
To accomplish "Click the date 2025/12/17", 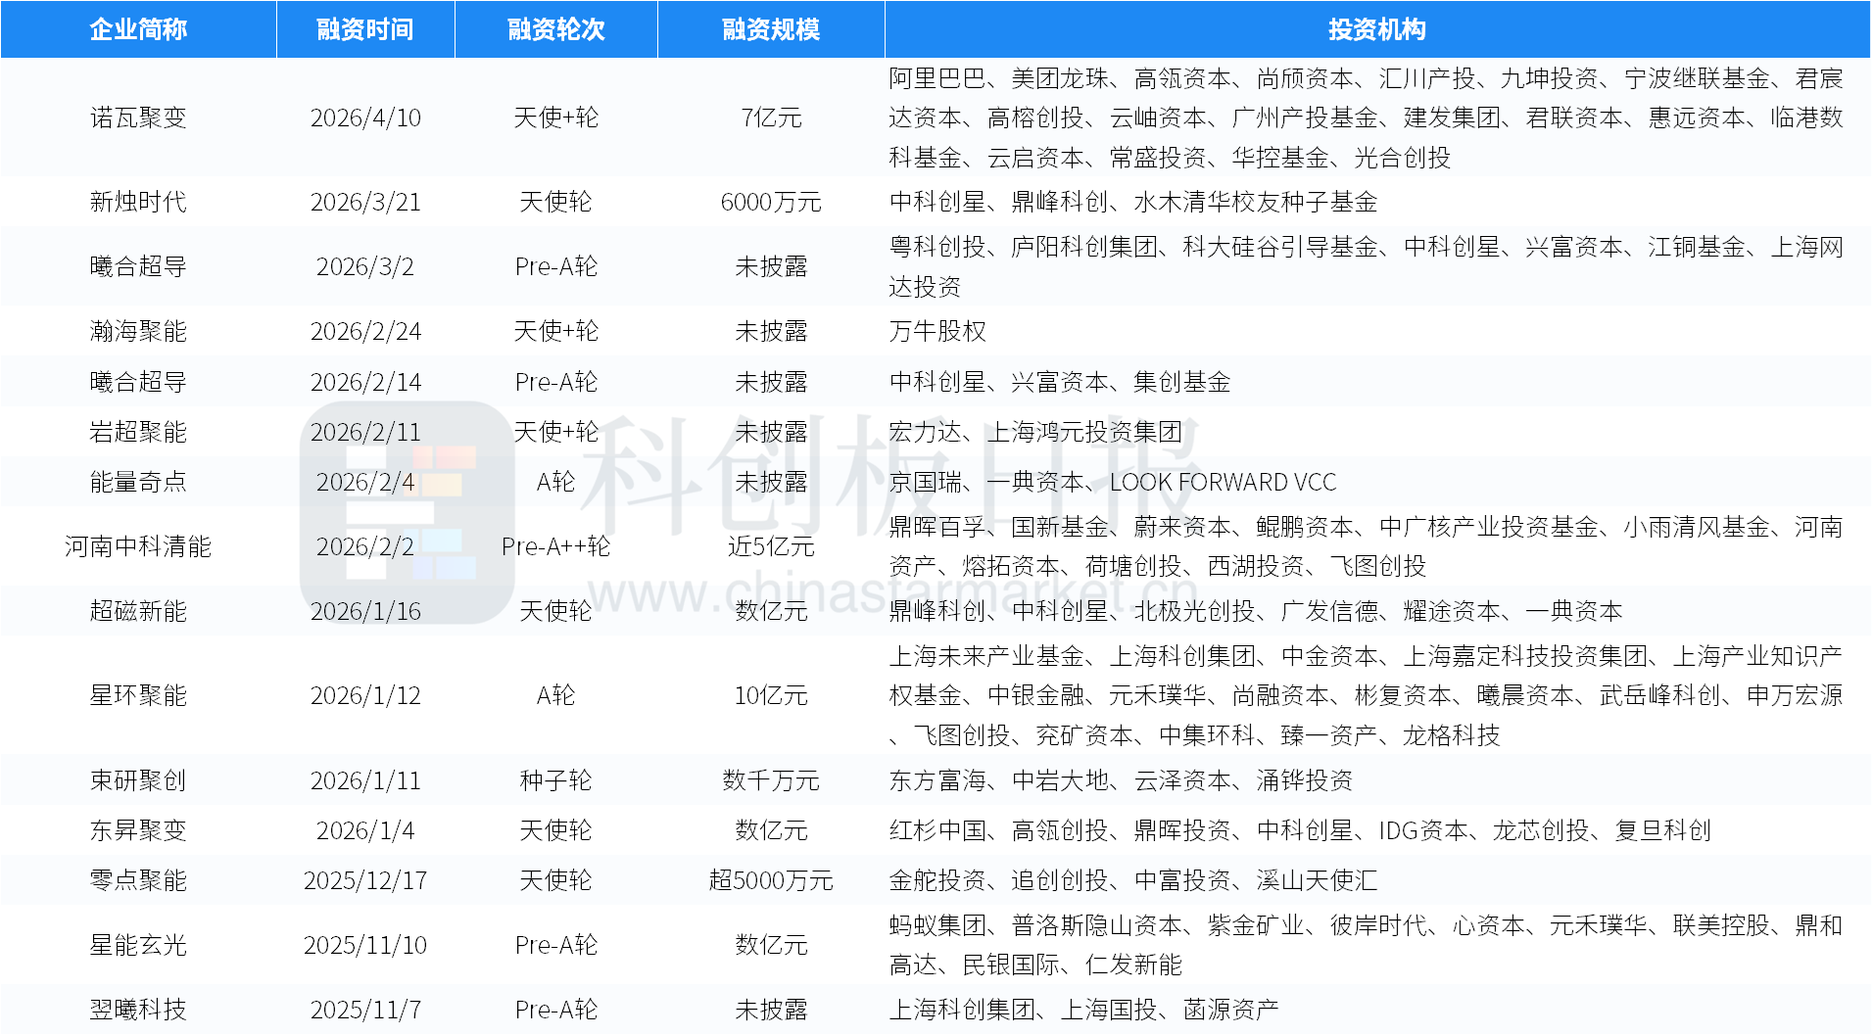I will pos(365,880).
